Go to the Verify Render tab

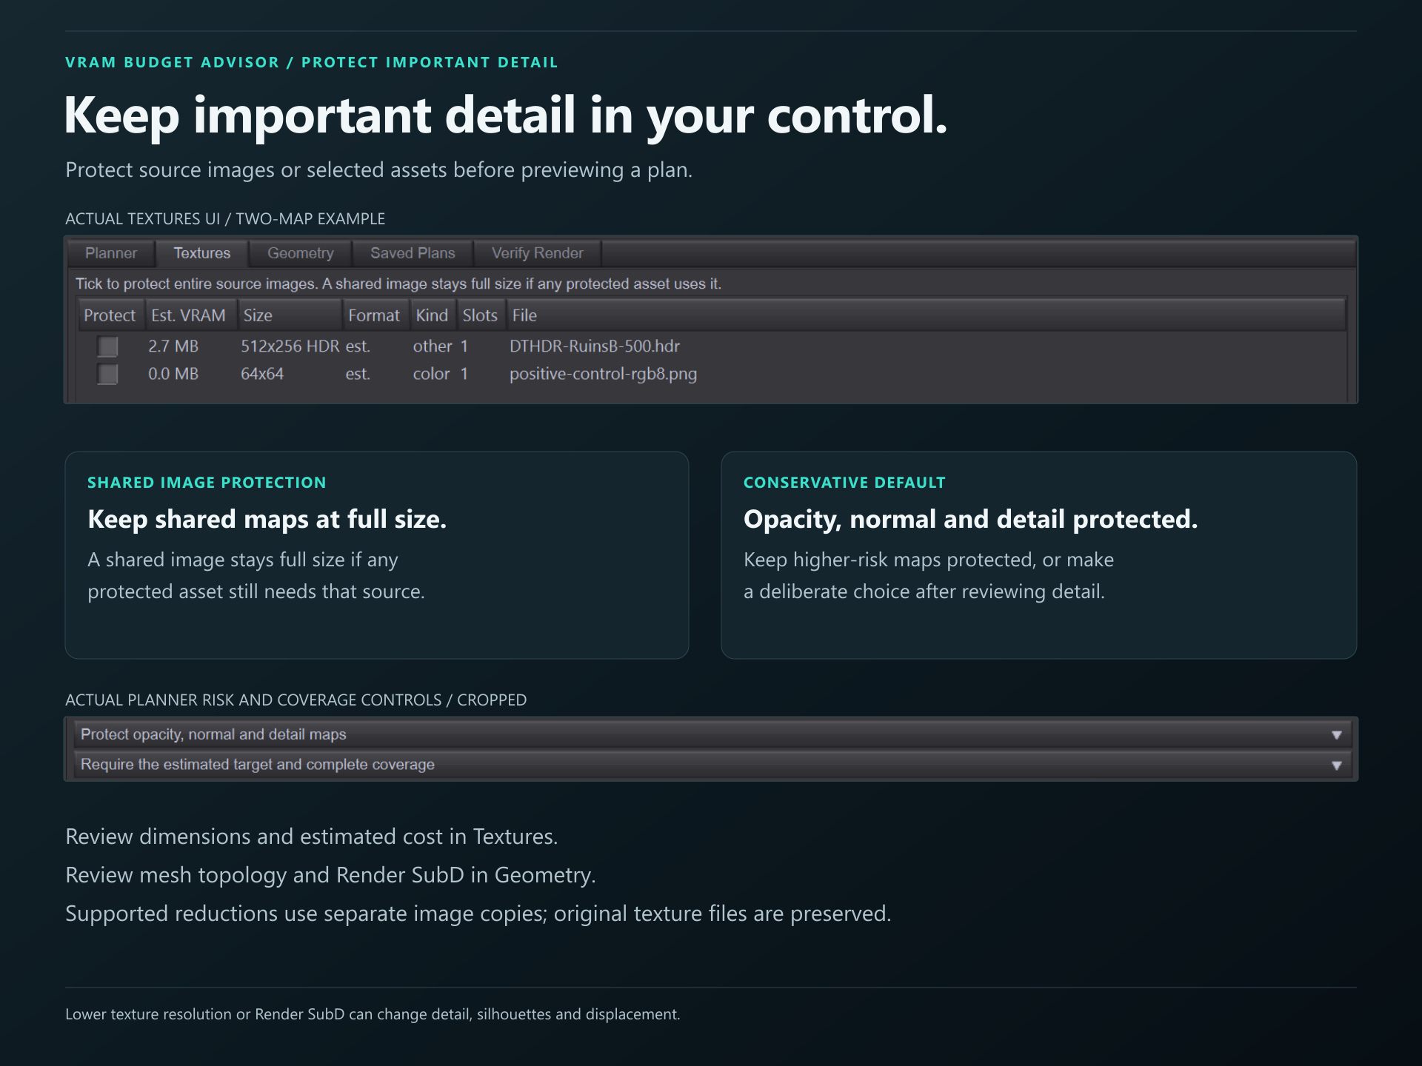click(537, 253)
